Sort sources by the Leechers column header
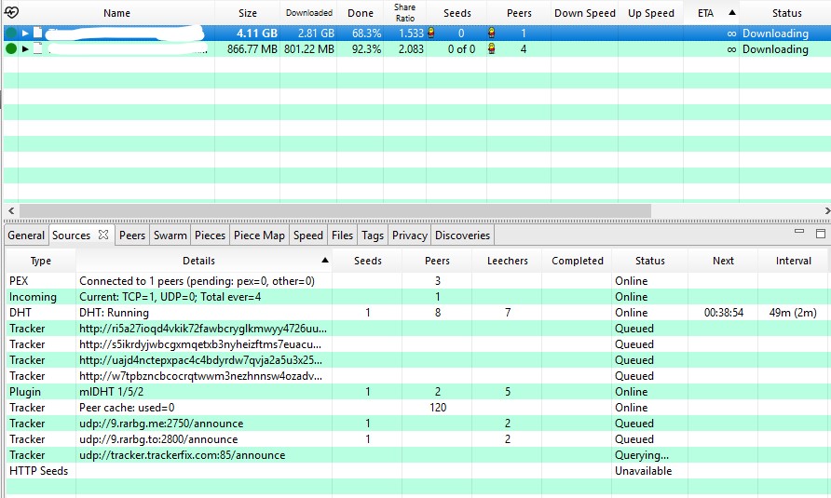 click(507, 261)
